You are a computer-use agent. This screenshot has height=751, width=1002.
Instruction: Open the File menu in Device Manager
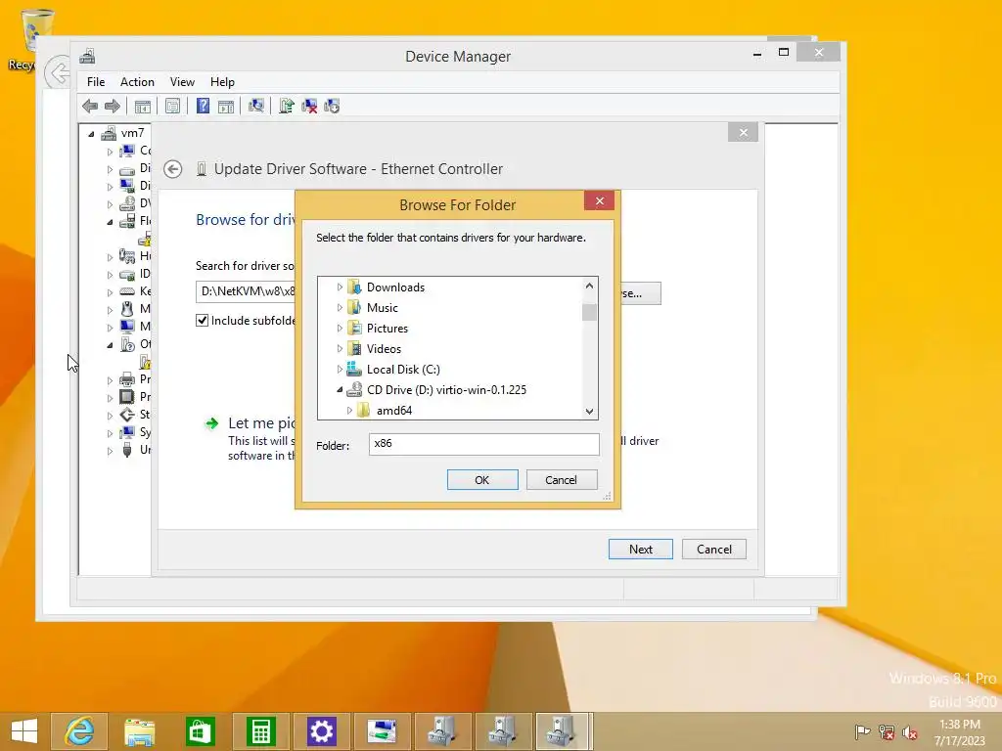(x=96, y=82)
